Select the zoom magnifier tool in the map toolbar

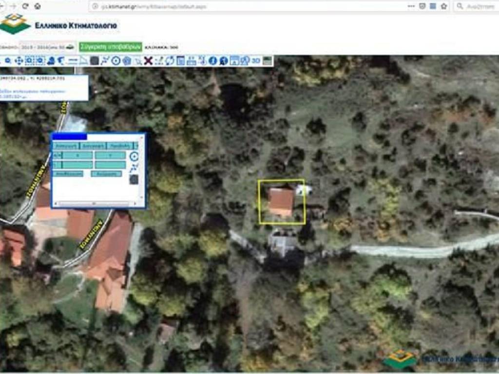[7, 61]
